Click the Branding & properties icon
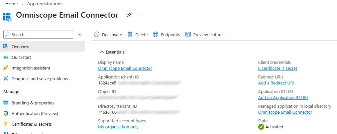 coord(6,103)
